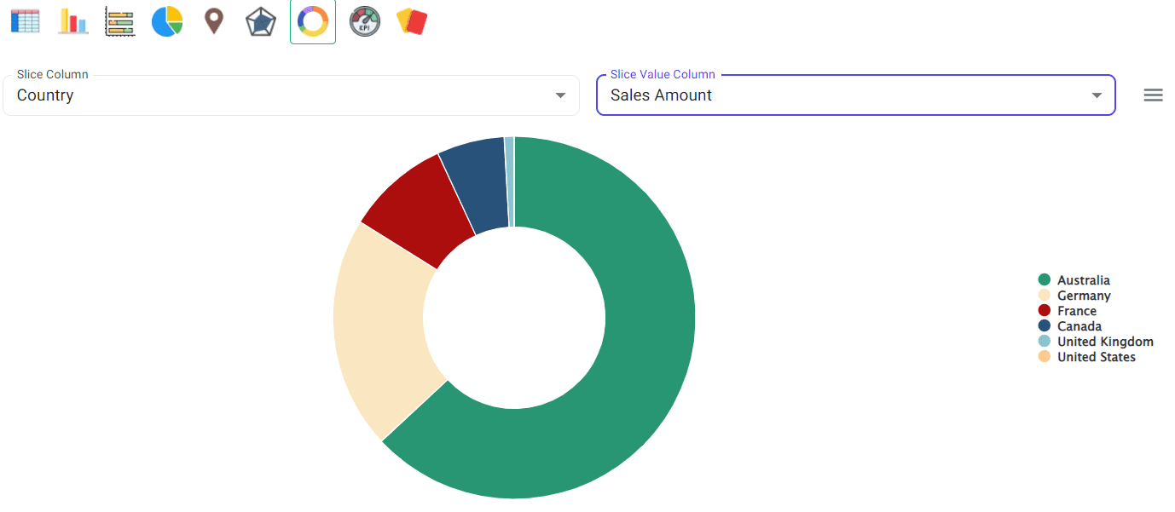Select the horizontal bar chart icon

pos(120,21)
